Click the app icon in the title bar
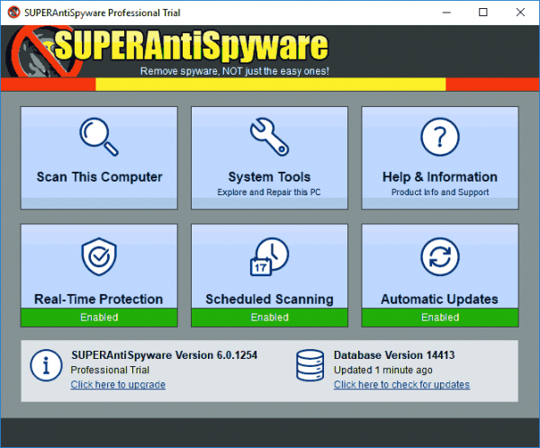Screen dimensions: 540x448 (x=14, y=13)
